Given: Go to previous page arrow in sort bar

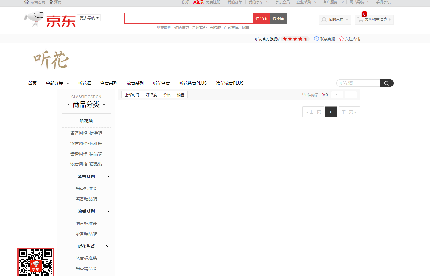Looking at the screenshot, I should tap(337, 95).
